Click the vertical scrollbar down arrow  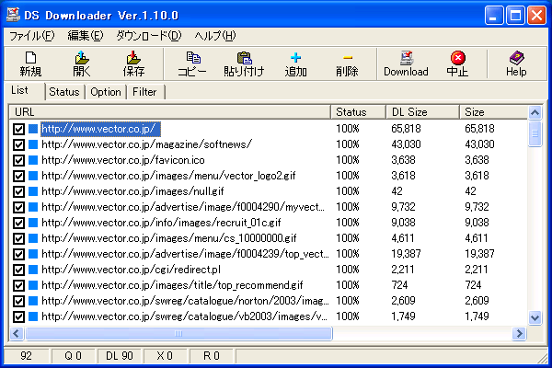[x=535, y=318]
